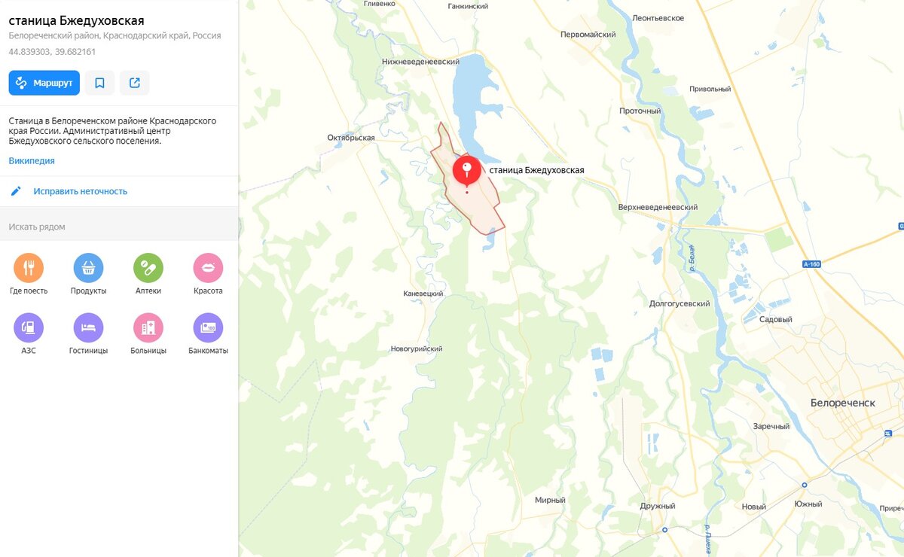
Task: Open the Гостиницы hotels icon
Action: (x=88, y=327)
